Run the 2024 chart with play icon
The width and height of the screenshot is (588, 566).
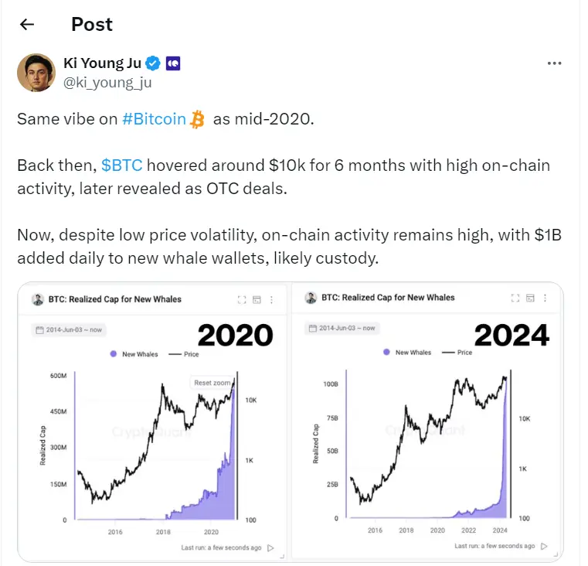pos(543,546)
